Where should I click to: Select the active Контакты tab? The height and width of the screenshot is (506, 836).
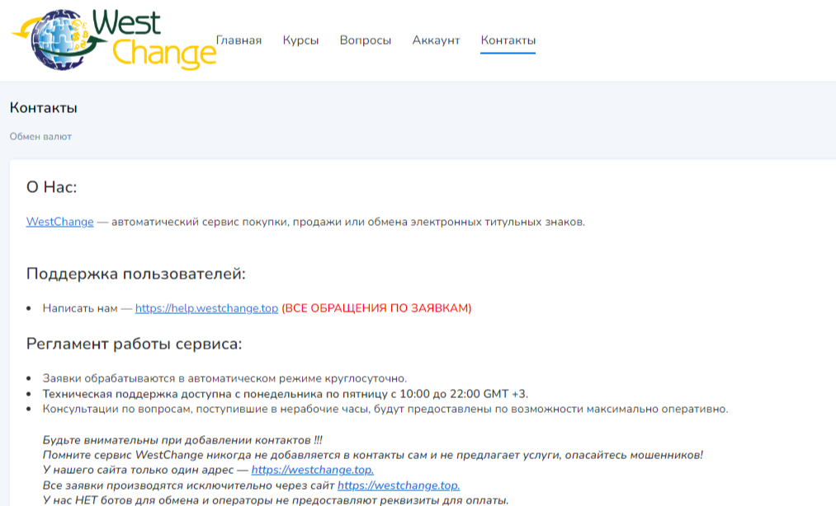(x=508, y=40)
